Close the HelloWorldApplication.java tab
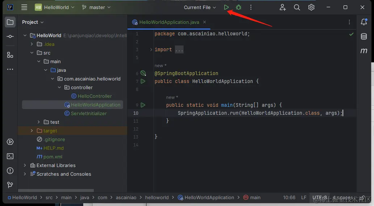Viewport: 374px width, 206px height. click(x=205, y=22)
